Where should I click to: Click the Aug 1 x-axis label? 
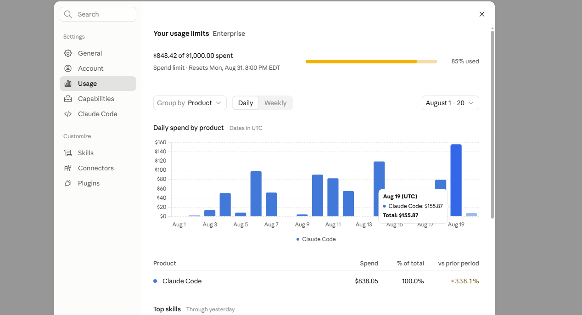(x=179, y=225)
